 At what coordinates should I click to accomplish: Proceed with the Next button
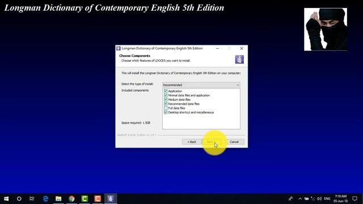click(212, 142)
